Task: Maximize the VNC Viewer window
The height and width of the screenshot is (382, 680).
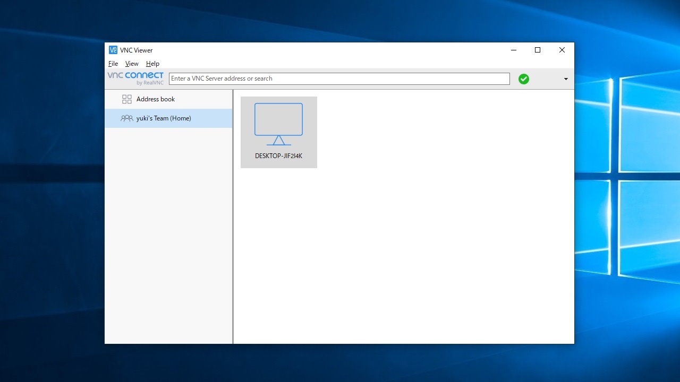Action: tap(538, 50)
